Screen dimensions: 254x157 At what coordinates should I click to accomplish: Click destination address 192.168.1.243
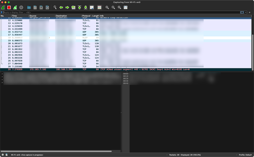coord(64,69)
